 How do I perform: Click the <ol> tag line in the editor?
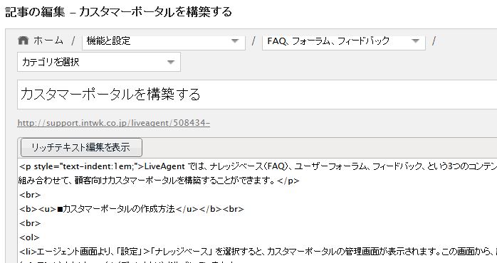click(29, 237)
